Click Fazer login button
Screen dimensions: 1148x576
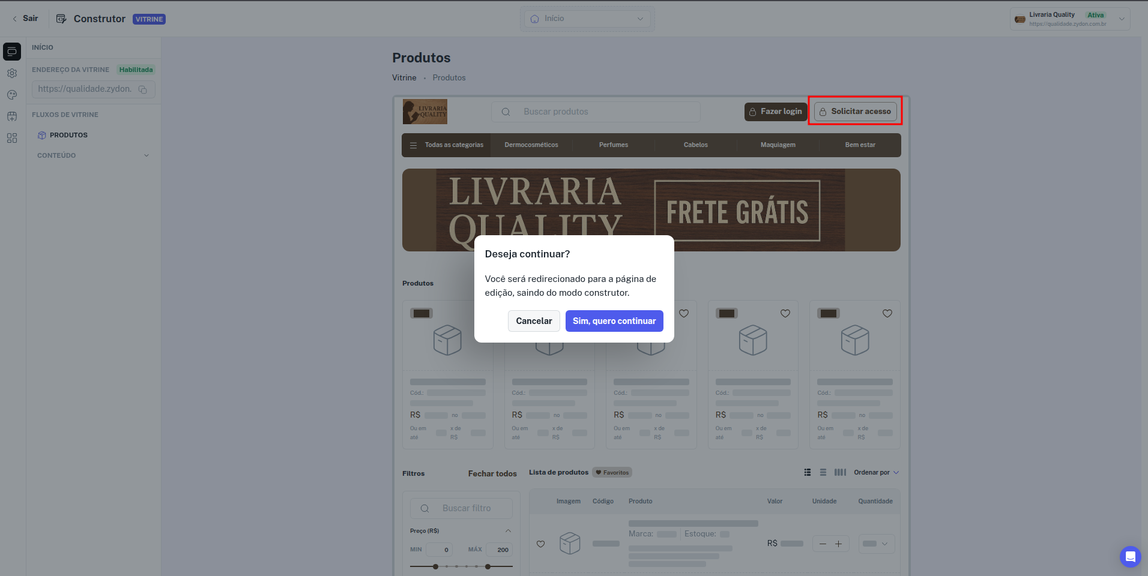[x=775, y=112]
